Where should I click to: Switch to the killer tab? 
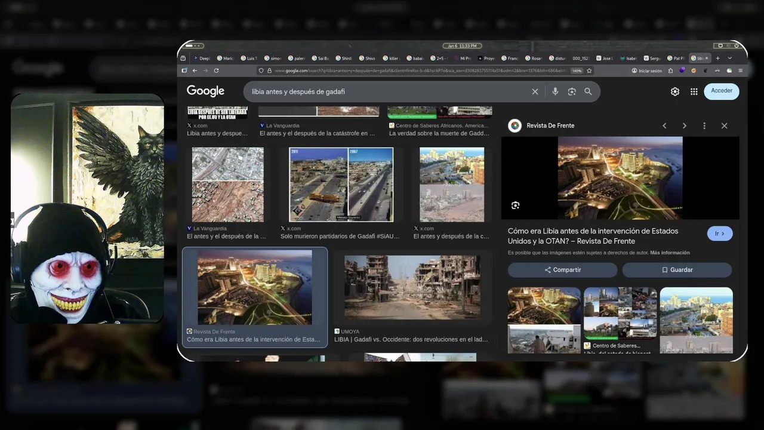point(393,58)
